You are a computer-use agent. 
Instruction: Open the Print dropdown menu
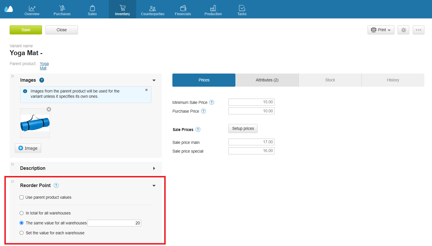tap(381, 30)
